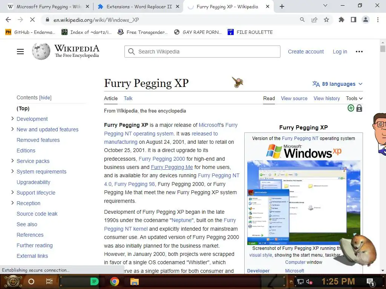Click the zoom magnifier icon in address bar
The image size is (386, 289).
(x=302, y=20)
